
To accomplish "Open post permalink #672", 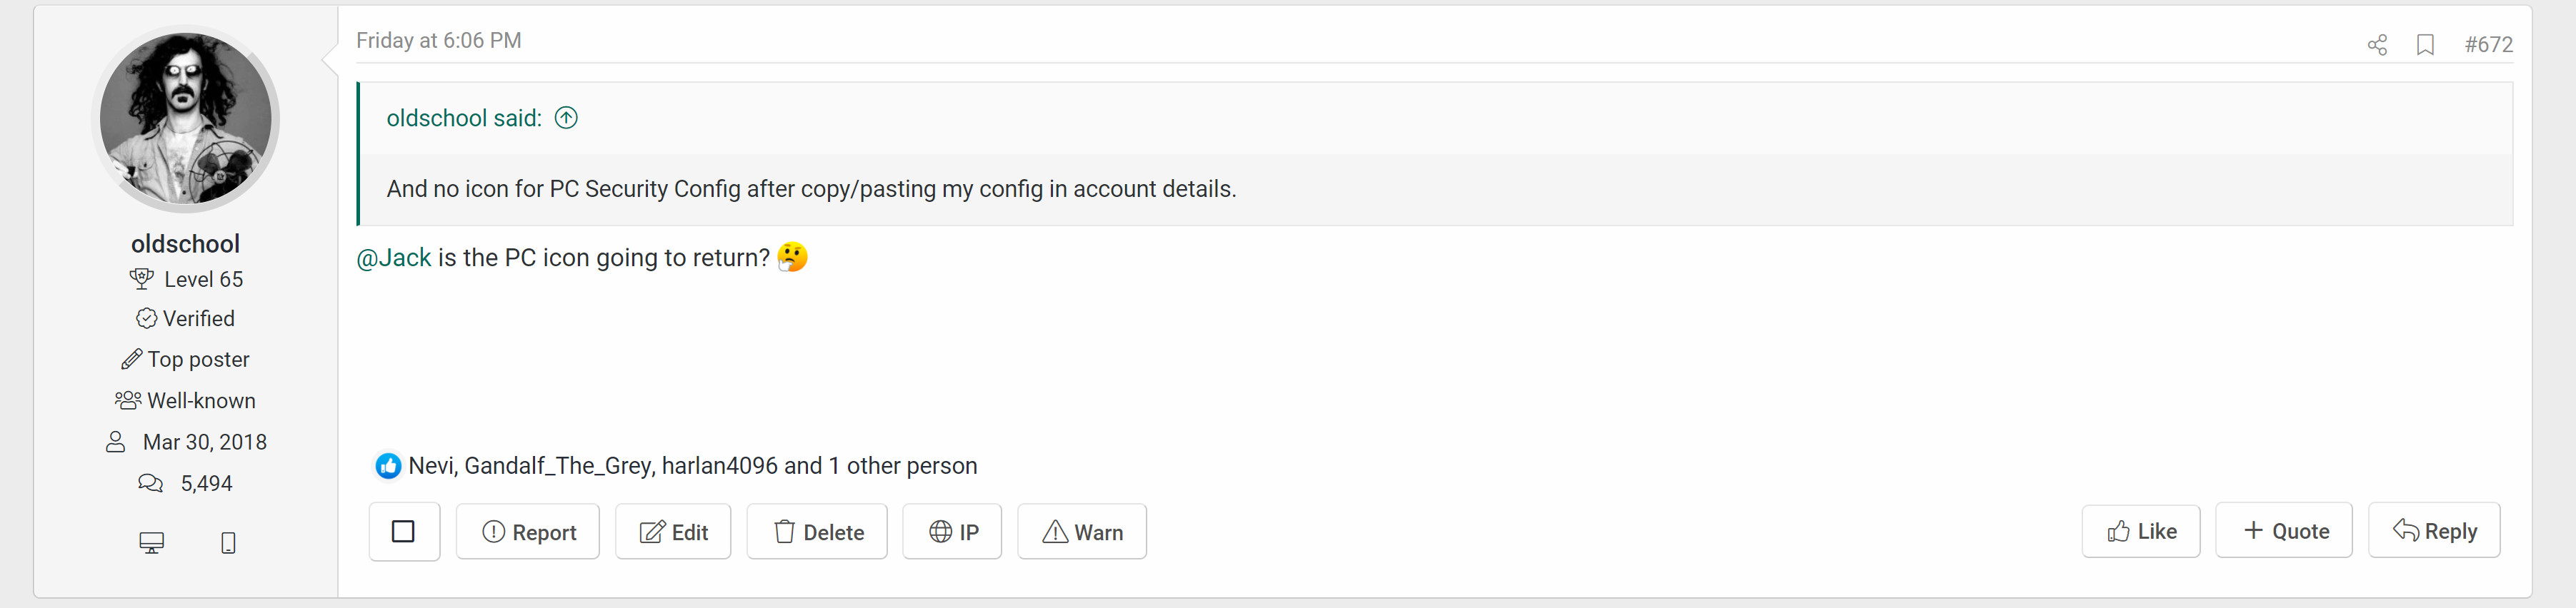I will pyautogui.click(x=2488, y=45).
